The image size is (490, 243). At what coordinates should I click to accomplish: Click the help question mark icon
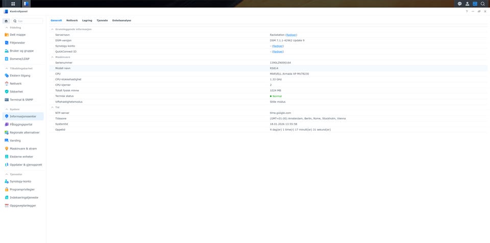(x=467, y=11)
